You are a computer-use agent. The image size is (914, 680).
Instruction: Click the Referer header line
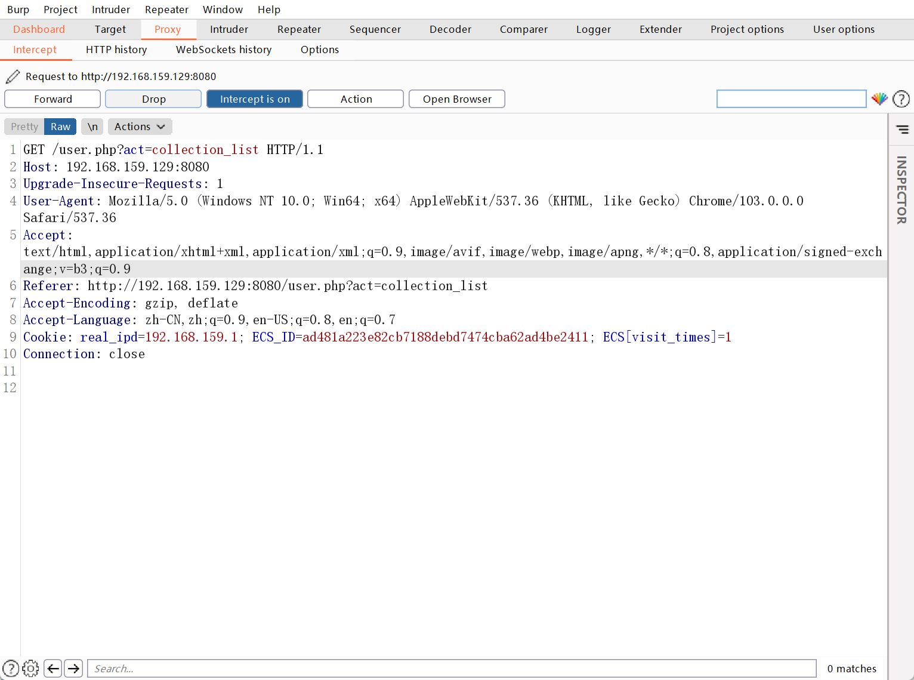pos(255,286)
